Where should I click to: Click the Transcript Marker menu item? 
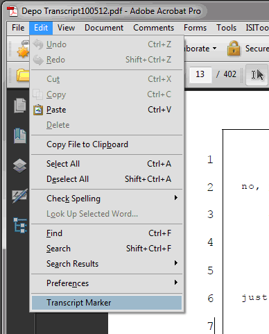[x=107, y=303]
